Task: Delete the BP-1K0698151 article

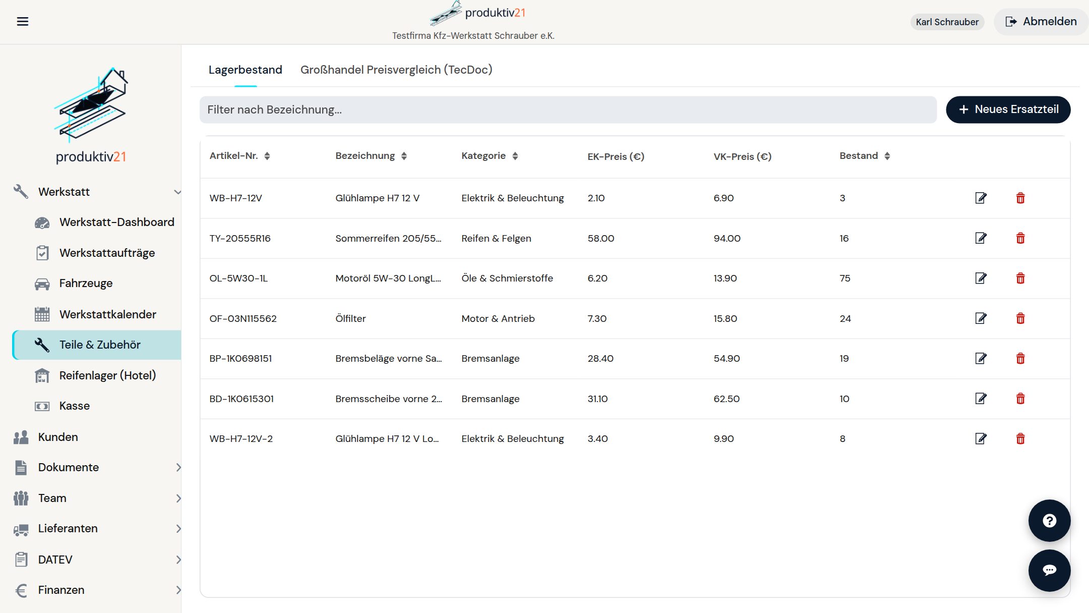Action: tap(1020, 358)
